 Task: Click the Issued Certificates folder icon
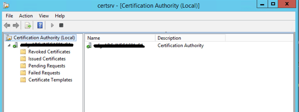pyautogui.click(x=23, y=59)
